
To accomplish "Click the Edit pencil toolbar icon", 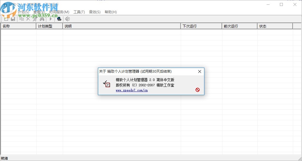I will [35, 19].
